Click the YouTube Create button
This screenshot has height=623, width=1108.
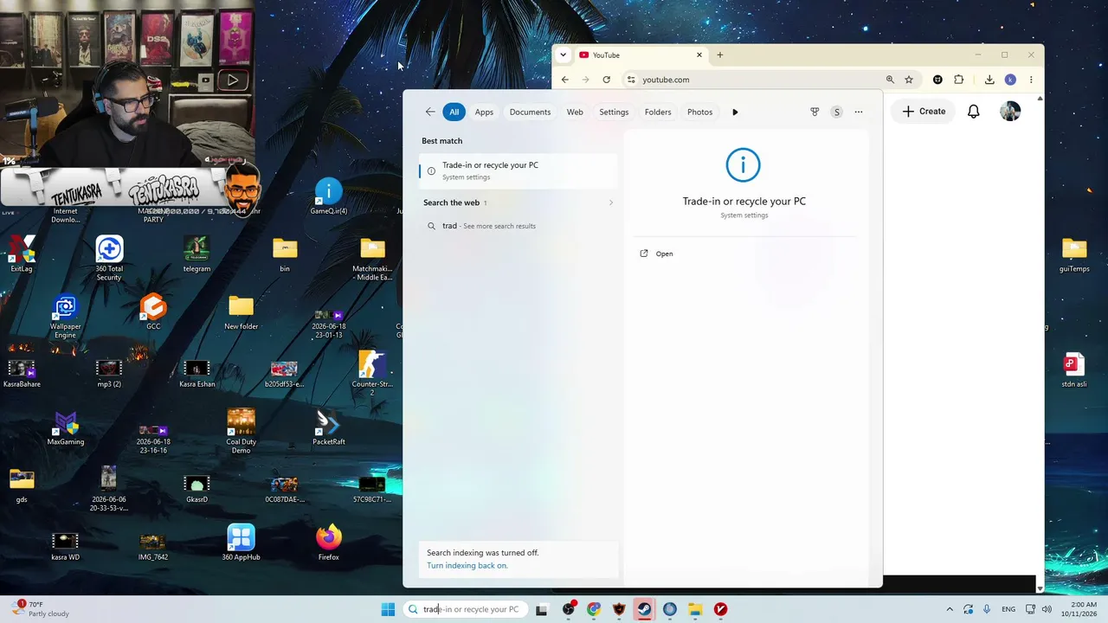click(924, 111)
